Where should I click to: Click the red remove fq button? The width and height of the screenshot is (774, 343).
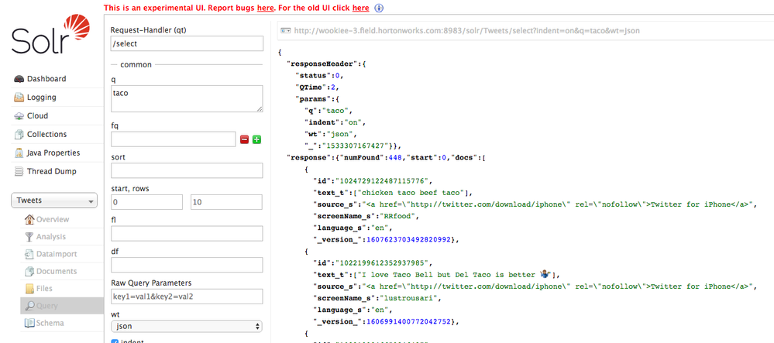pos(244,139)
